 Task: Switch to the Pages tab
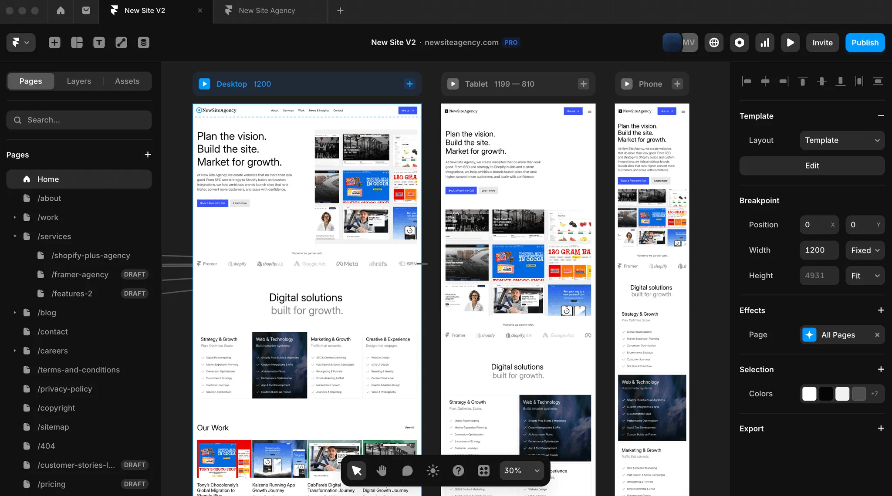pos(30,81)
